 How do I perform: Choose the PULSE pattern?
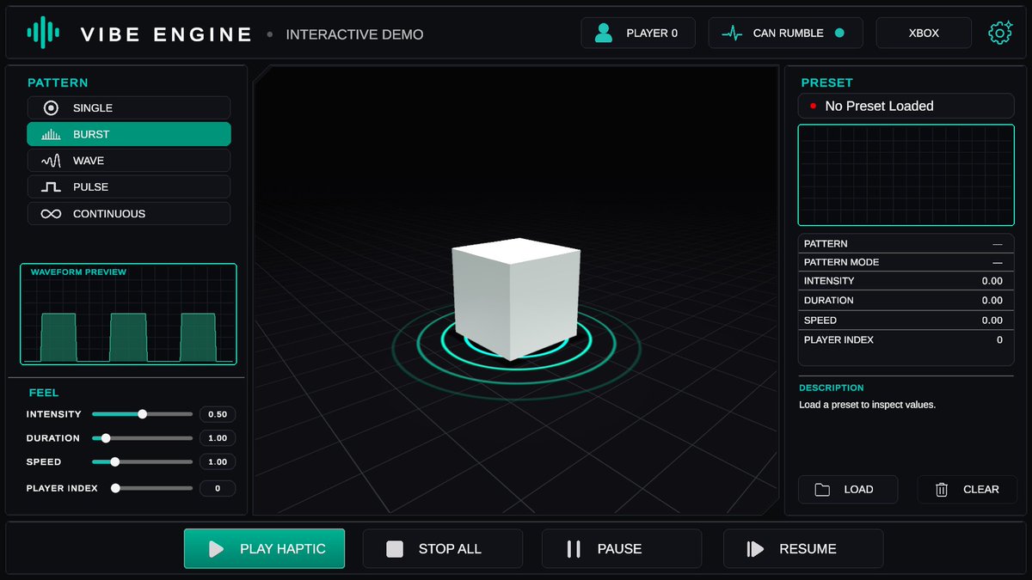pyautogui.click(x=129, y=186)
